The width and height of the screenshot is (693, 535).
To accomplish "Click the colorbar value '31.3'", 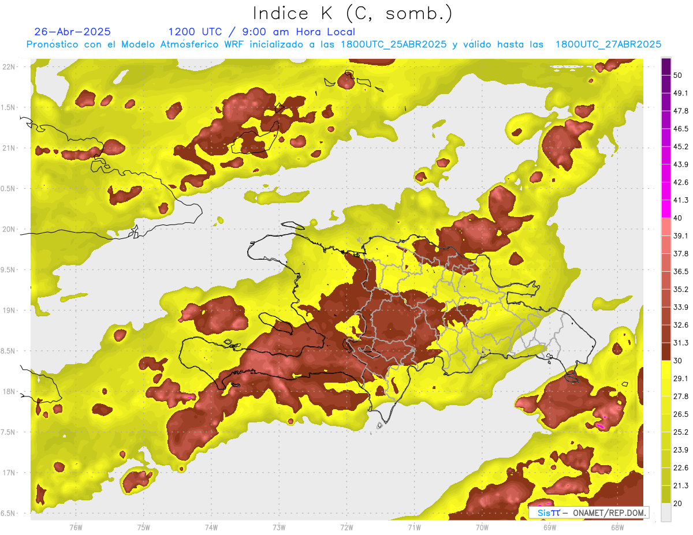I will tap(680, 343).
